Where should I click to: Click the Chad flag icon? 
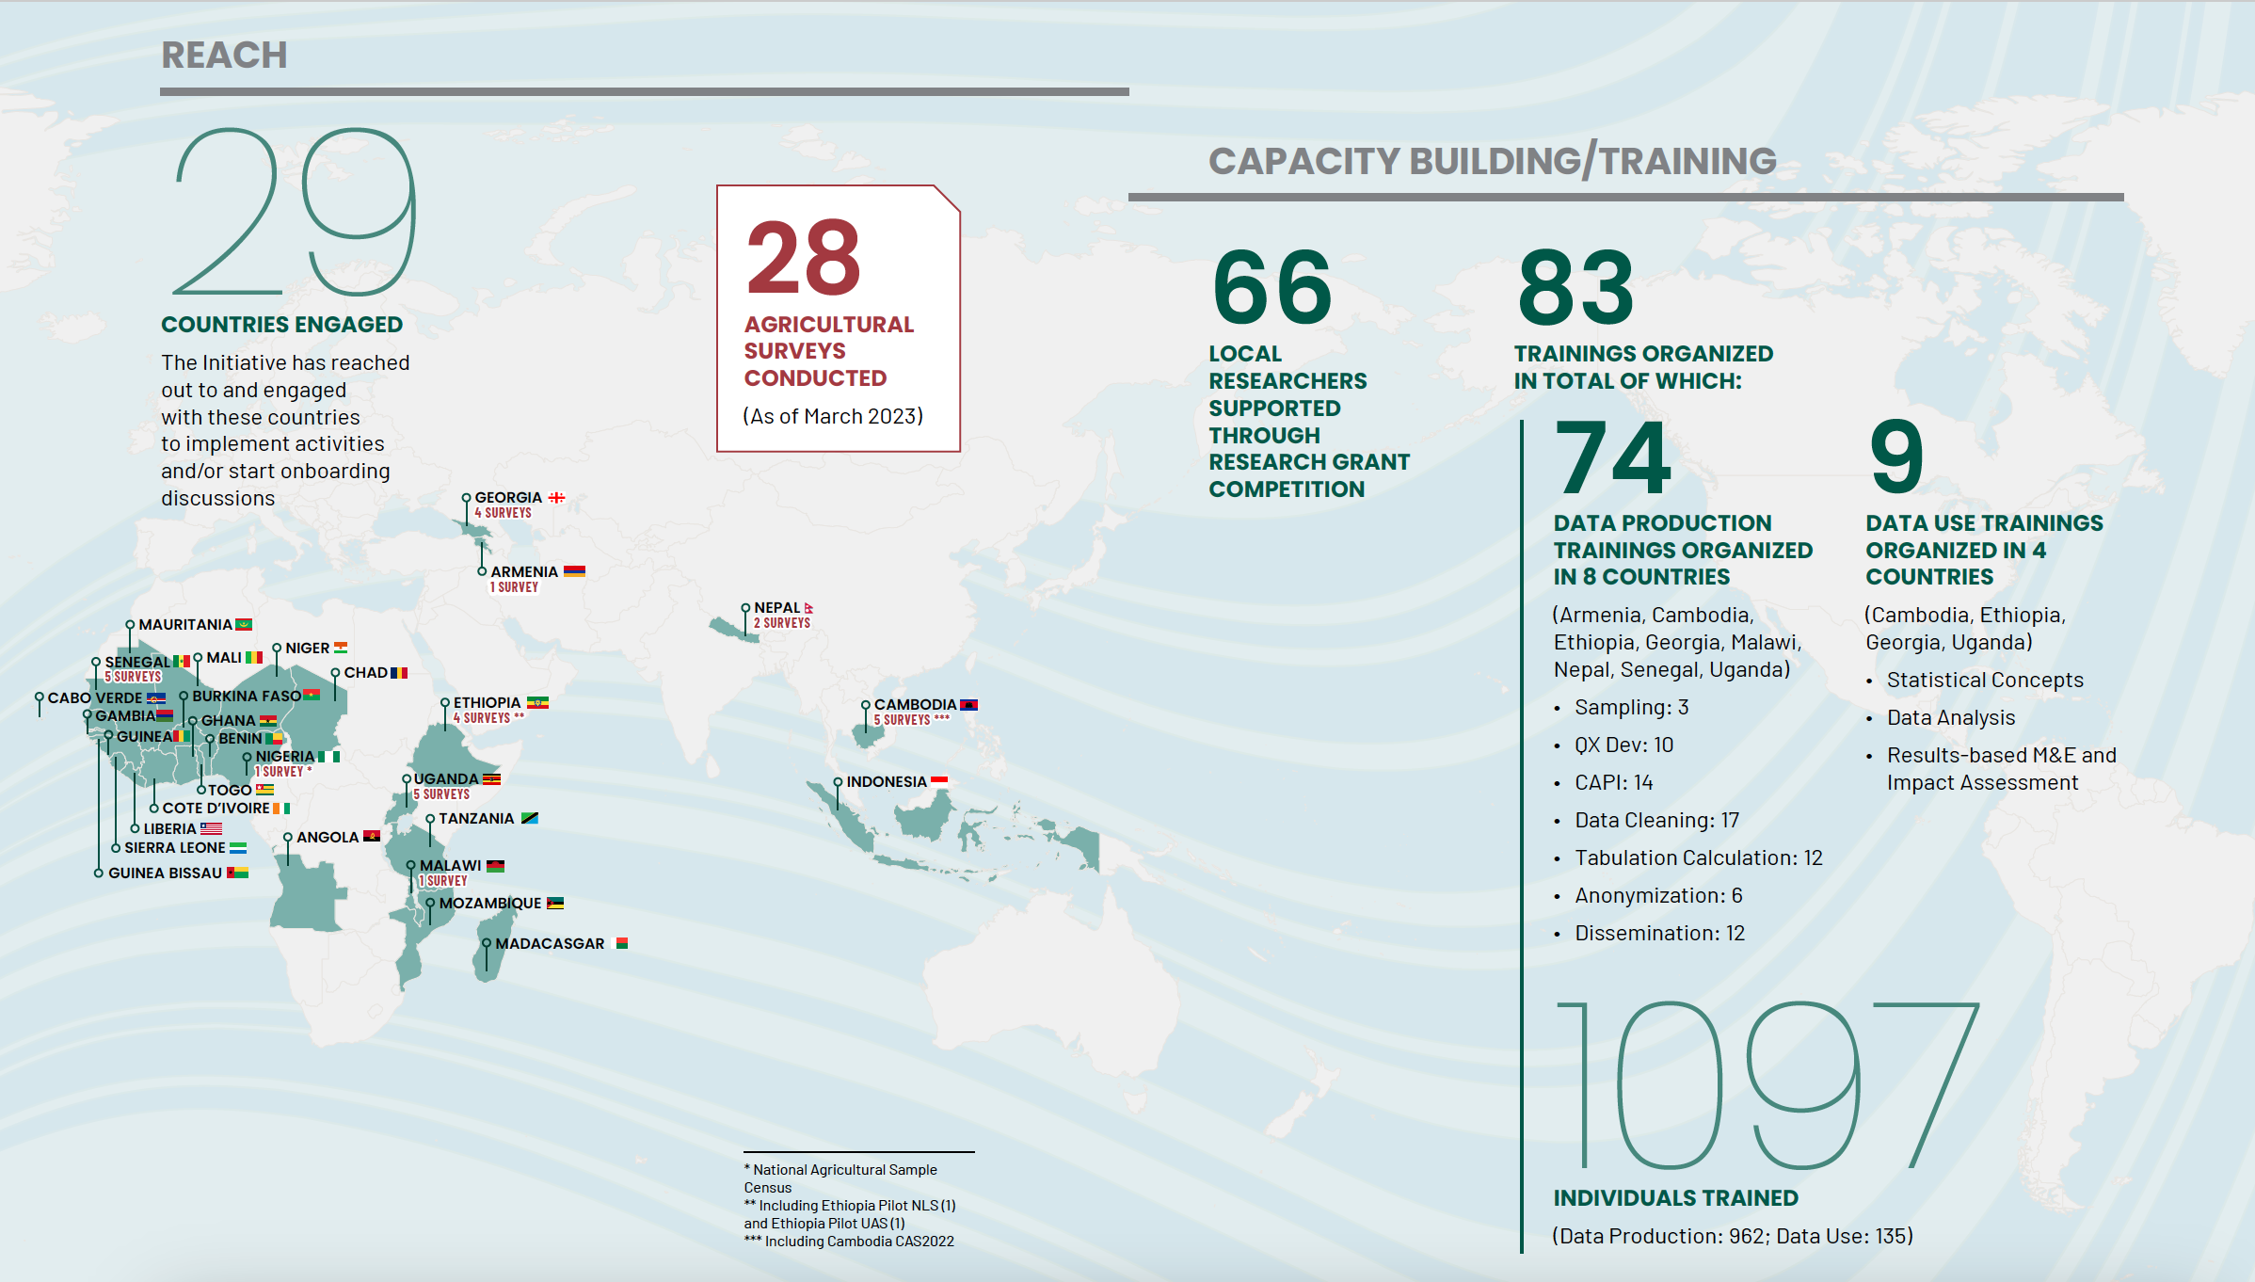(x=399, y=673)
